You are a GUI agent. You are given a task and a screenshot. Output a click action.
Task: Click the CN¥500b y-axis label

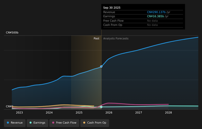click(x=12, y=32)
